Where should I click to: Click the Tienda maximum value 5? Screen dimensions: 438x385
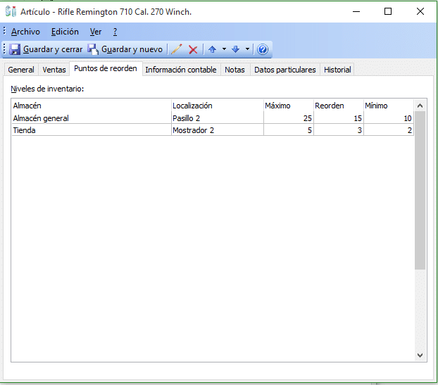coord(310,130)
